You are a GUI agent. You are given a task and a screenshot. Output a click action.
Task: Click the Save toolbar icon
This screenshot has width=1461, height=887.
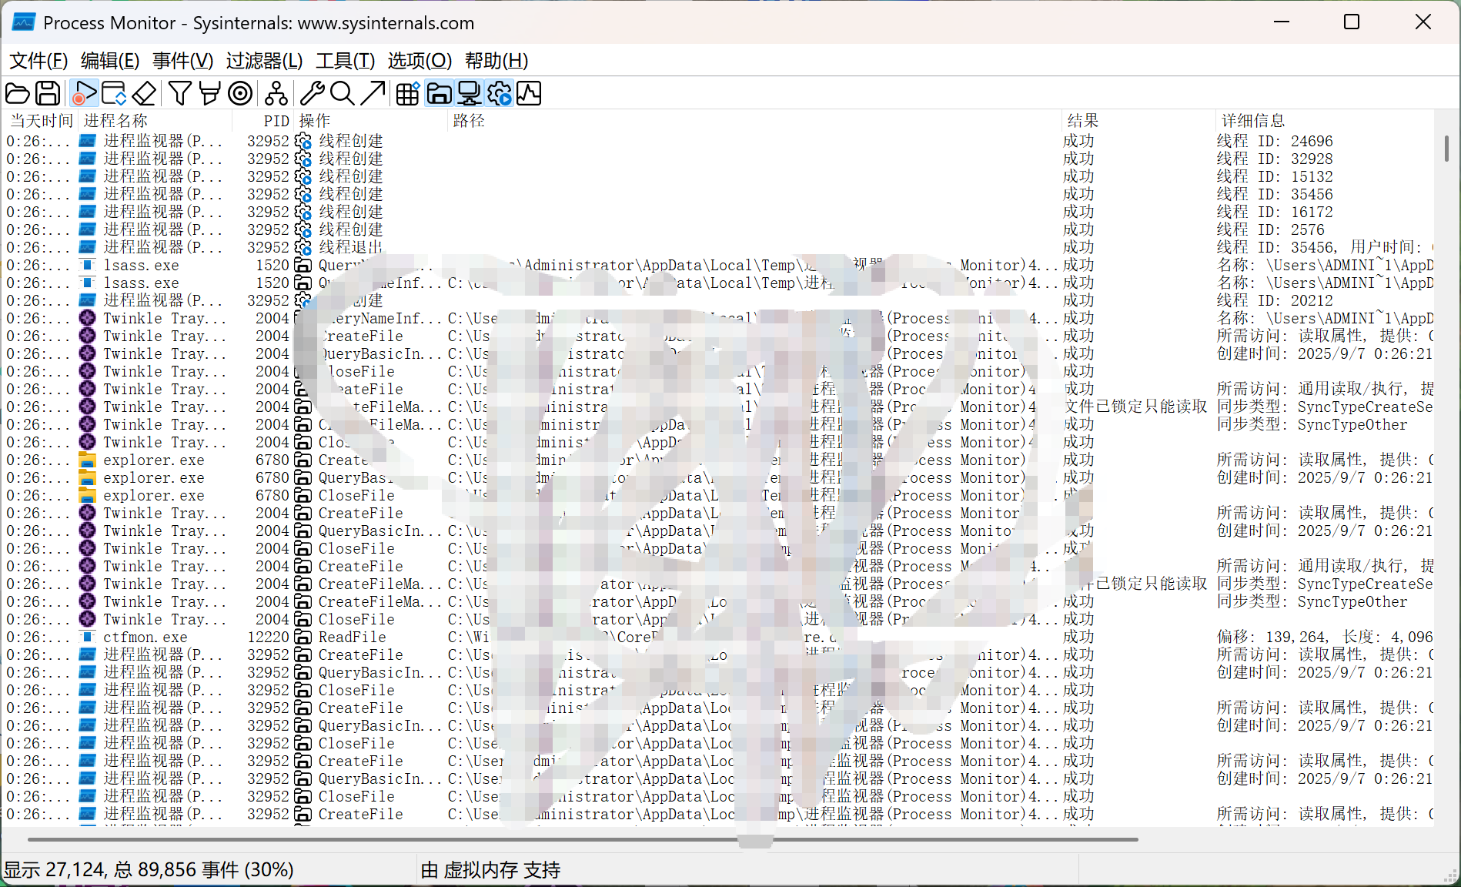pos(48,94)
